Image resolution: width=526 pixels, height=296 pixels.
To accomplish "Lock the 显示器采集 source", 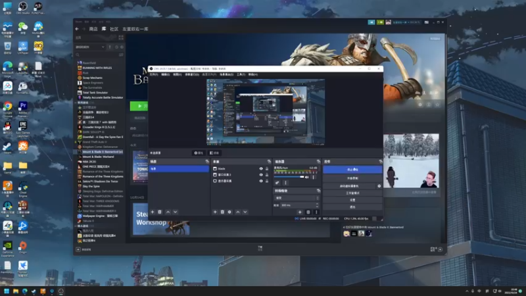I will [x=267, y=181].
